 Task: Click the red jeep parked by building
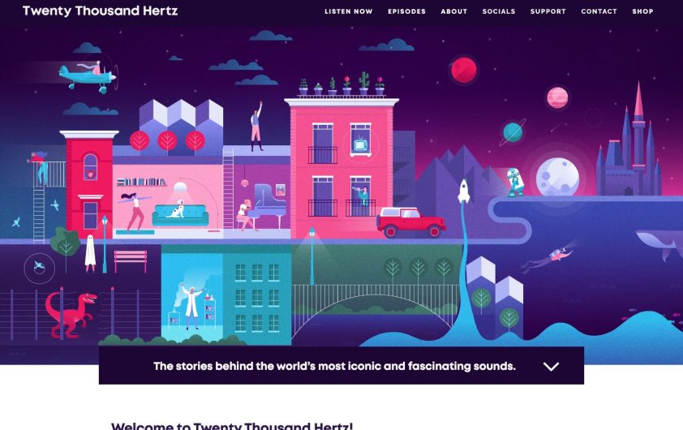point(410,222)
